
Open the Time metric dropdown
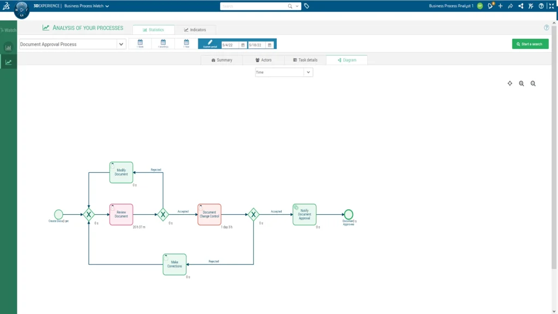(284, 73)
